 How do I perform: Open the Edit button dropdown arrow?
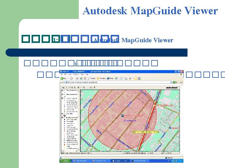pos(133,78)
